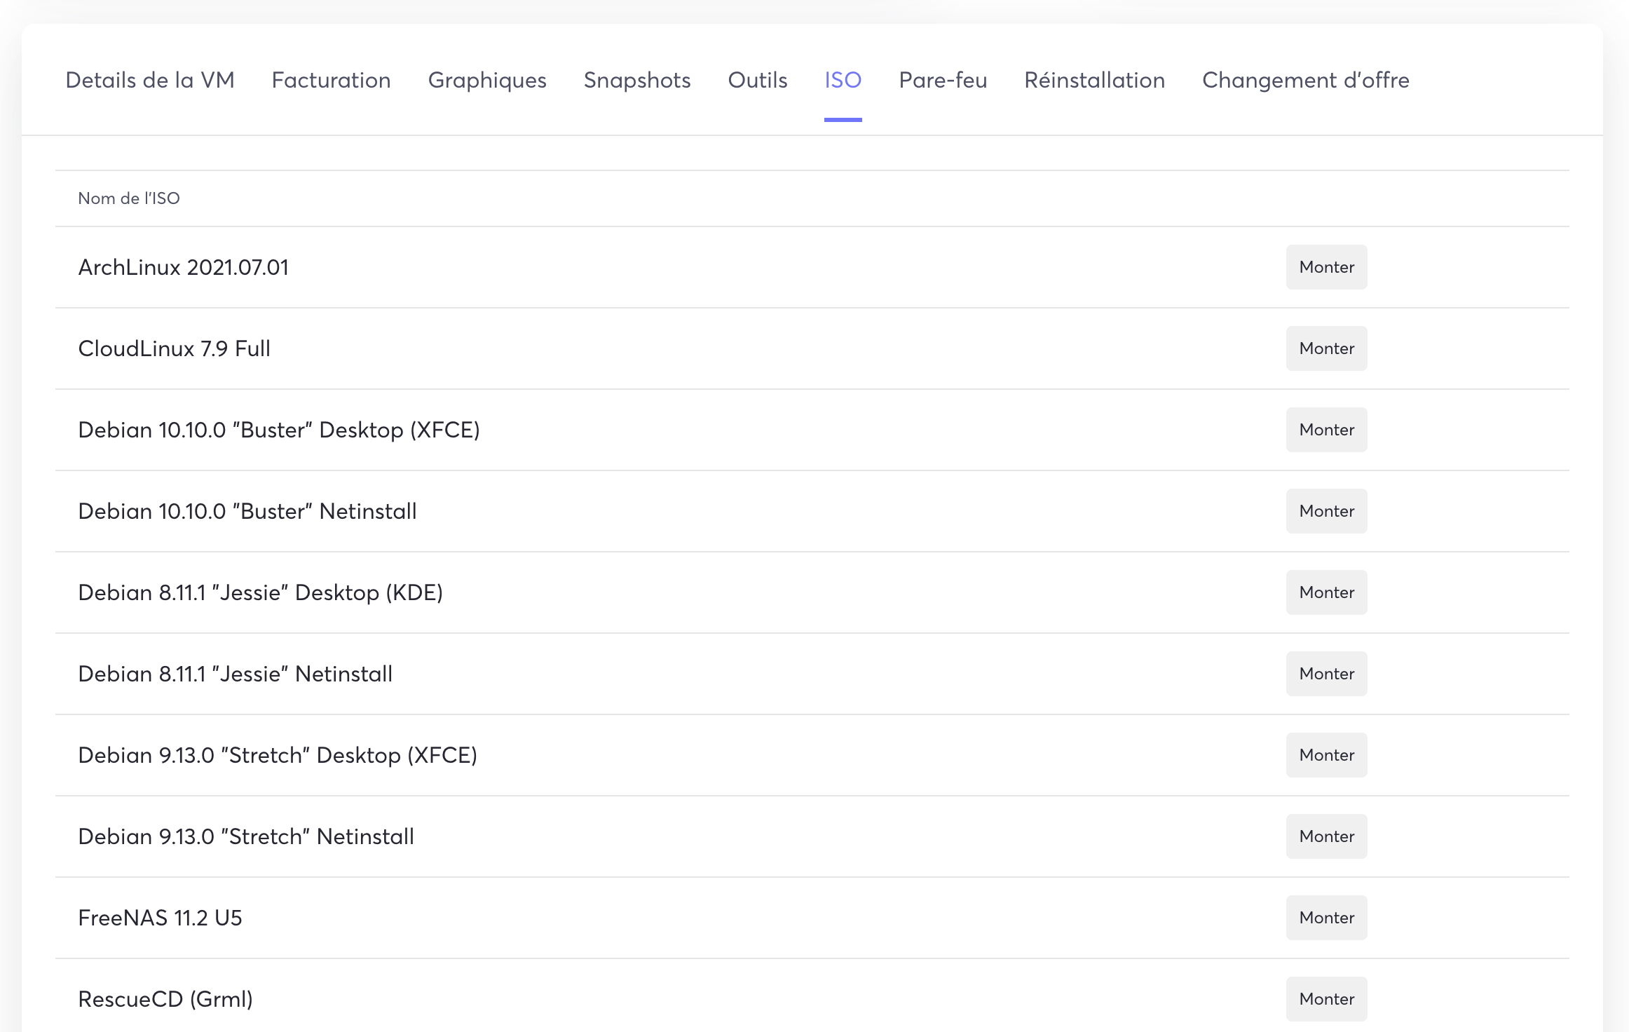
Task: Open the Details de la VM tab
Action: tap(150, 80)
